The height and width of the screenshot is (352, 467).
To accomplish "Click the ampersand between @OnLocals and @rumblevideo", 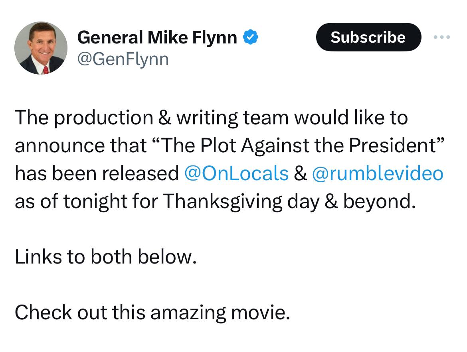I will (300, 173).
